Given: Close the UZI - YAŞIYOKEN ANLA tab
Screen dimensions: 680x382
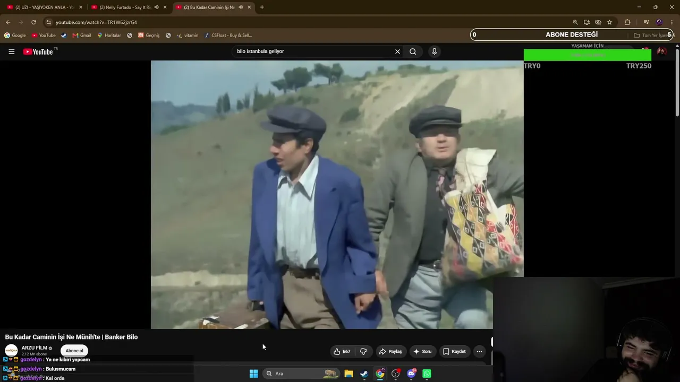Looking at the screenshot, I should [x=81, y=7].
